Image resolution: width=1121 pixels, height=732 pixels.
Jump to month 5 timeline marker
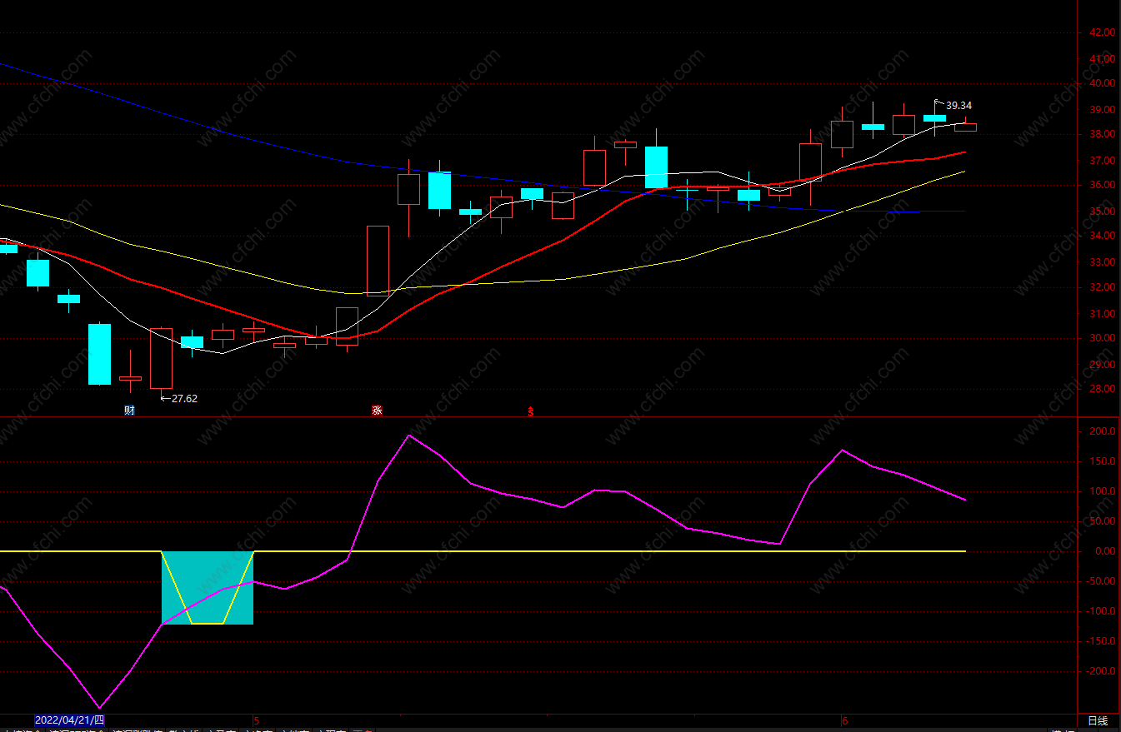click(x=256, y=720)
